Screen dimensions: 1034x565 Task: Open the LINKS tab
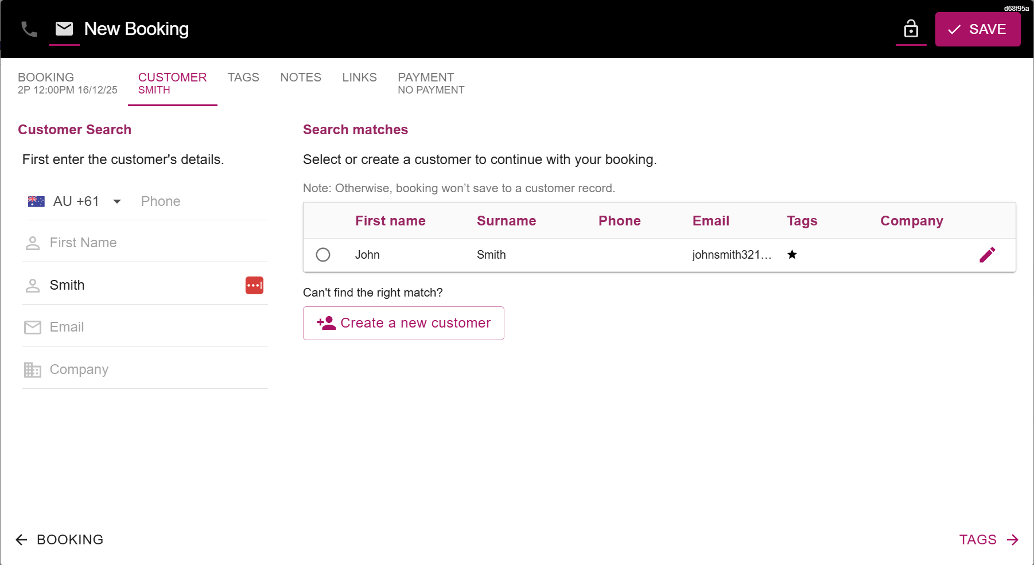(x=359, y=77)
